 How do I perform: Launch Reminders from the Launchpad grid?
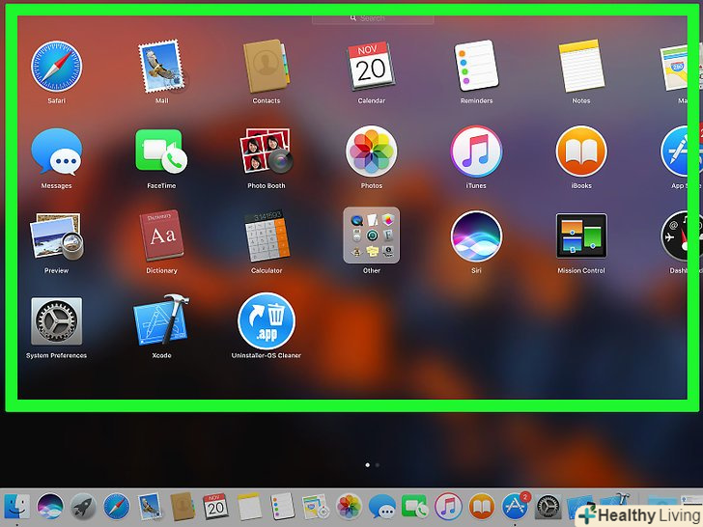(476, 66)
